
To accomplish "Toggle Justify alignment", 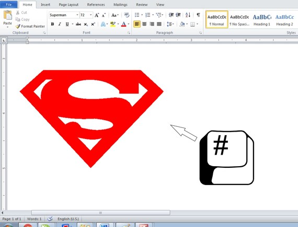I will [x=159, y=24].
